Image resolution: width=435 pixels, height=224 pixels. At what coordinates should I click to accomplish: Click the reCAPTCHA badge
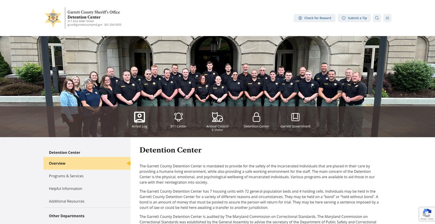427,214
